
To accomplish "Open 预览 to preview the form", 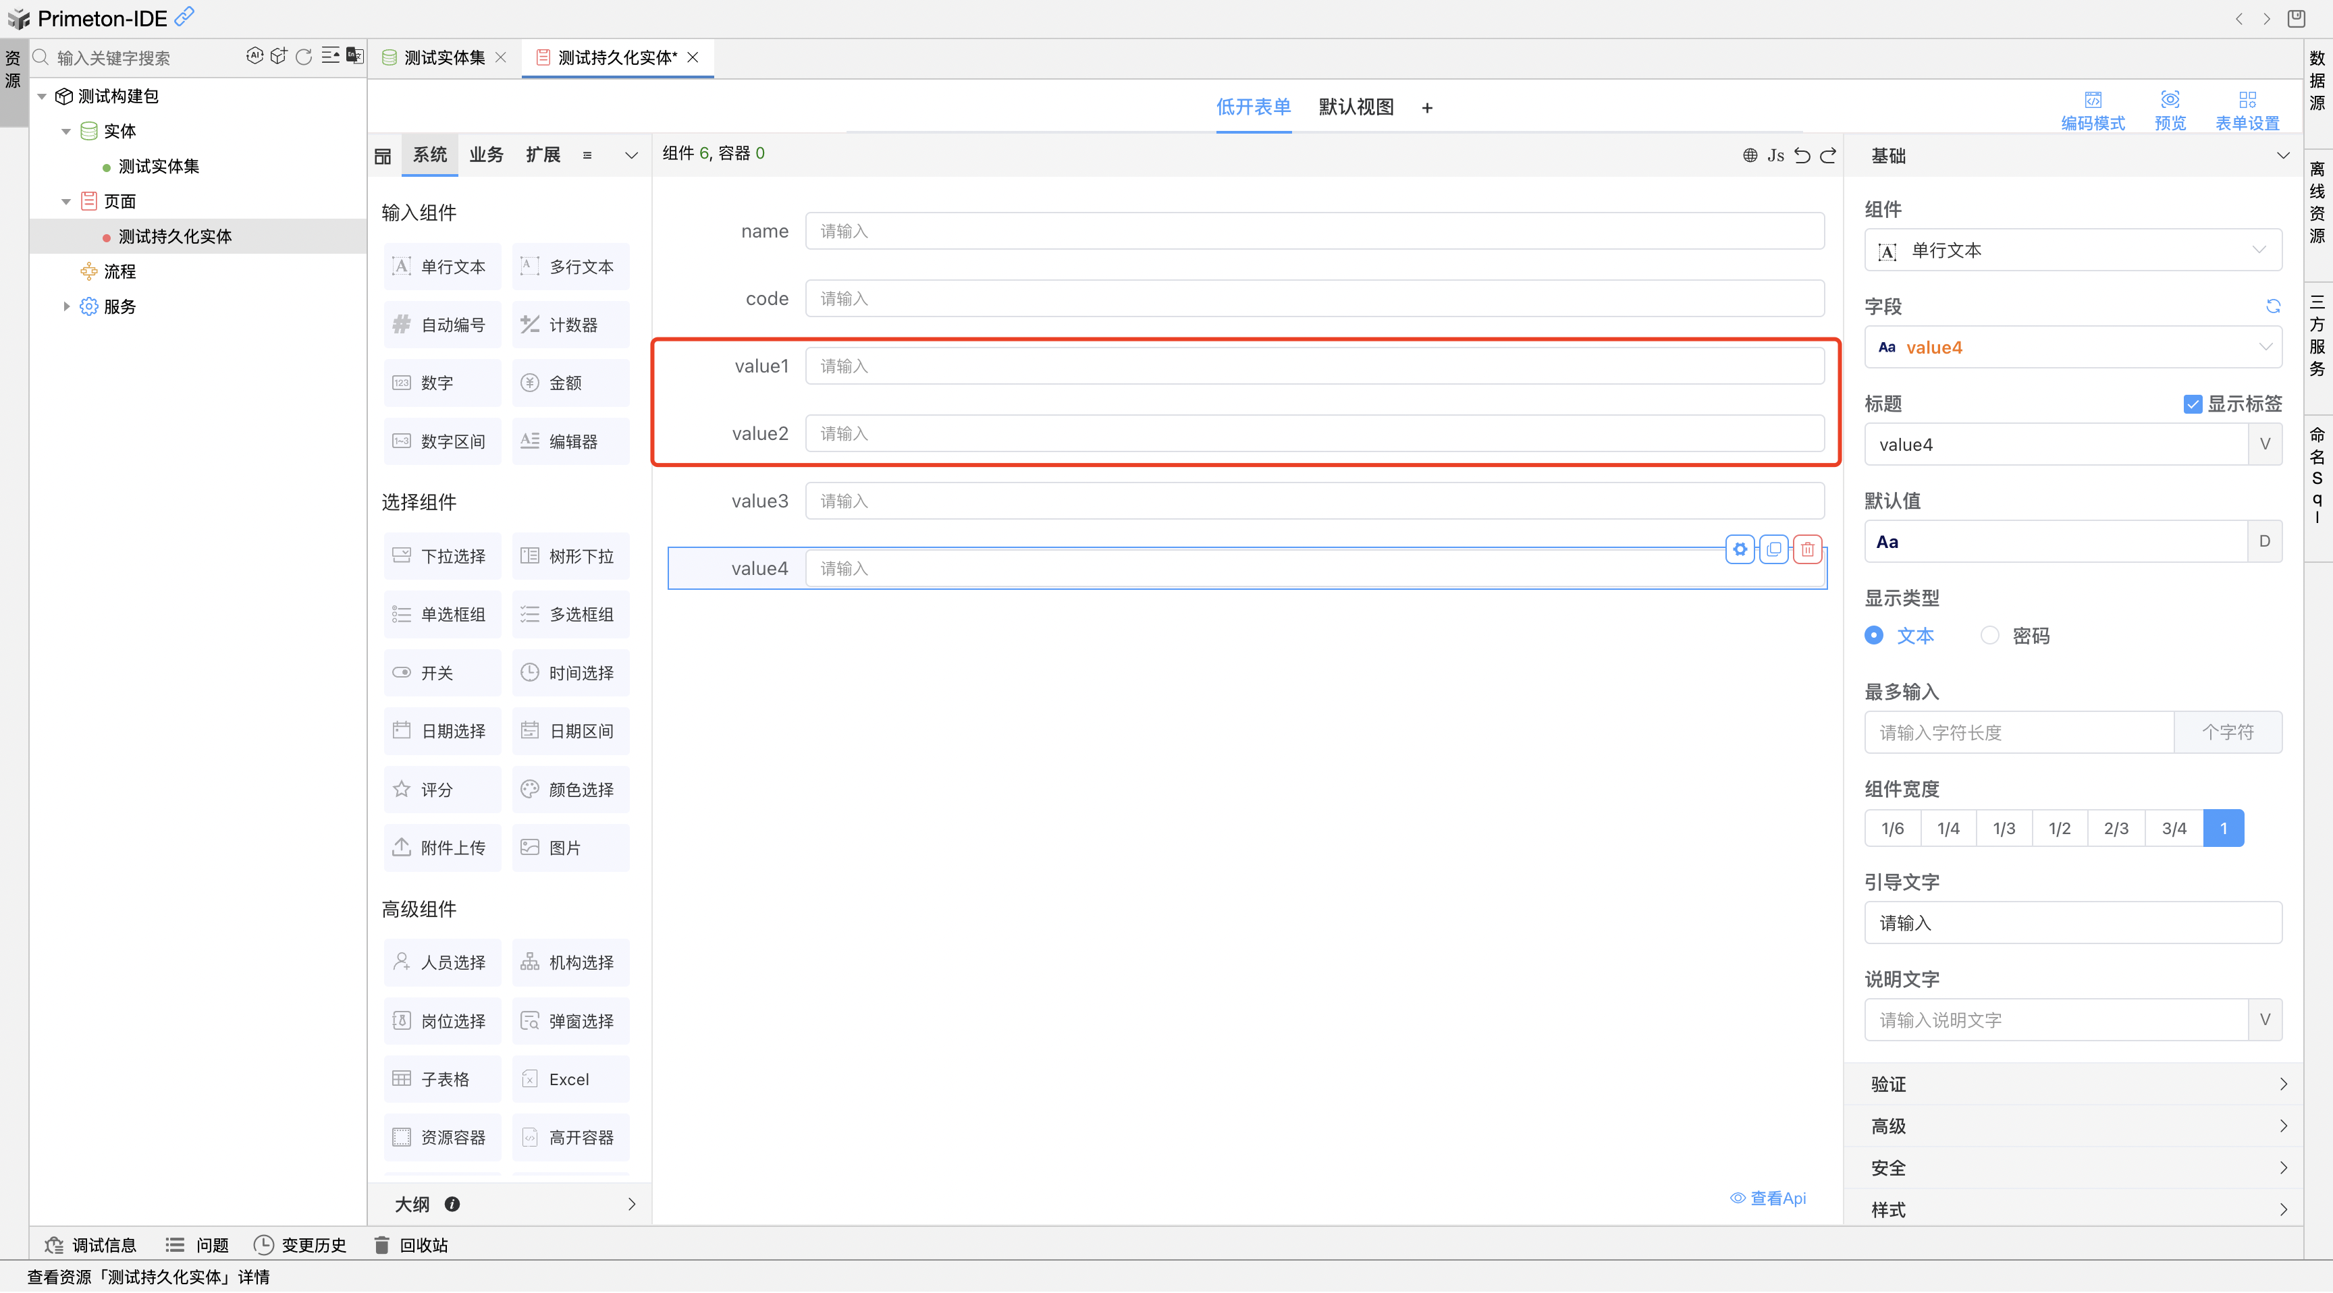I will (x=2170, y=108).
